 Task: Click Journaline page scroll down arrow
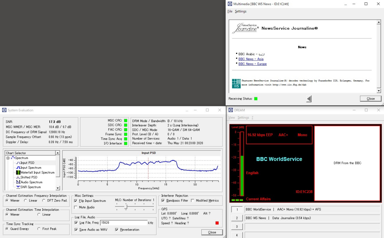(379, 91)
